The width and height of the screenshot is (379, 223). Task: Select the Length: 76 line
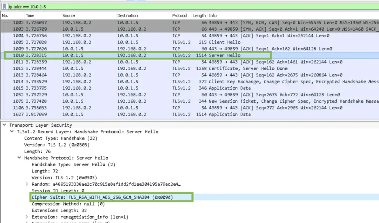point(37,151)
